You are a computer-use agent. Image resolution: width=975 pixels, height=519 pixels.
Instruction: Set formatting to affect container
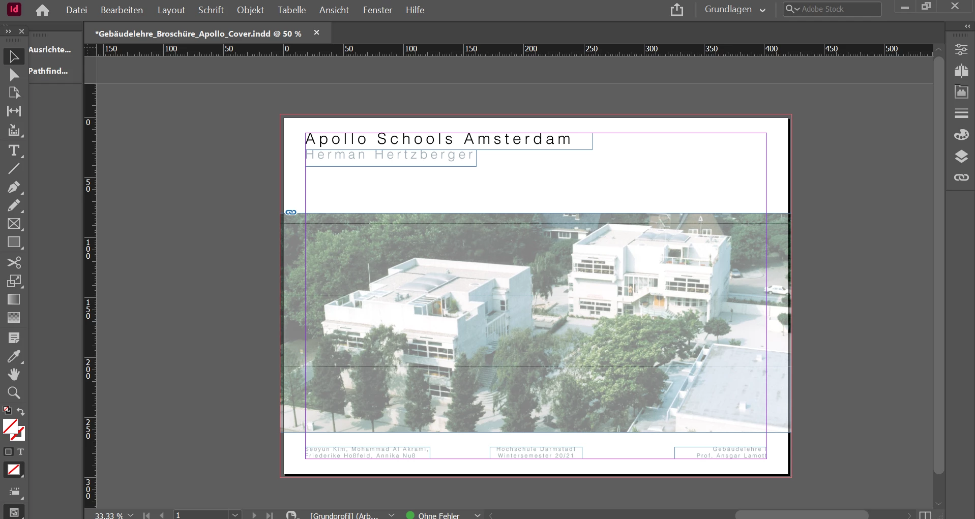(8, 451)
